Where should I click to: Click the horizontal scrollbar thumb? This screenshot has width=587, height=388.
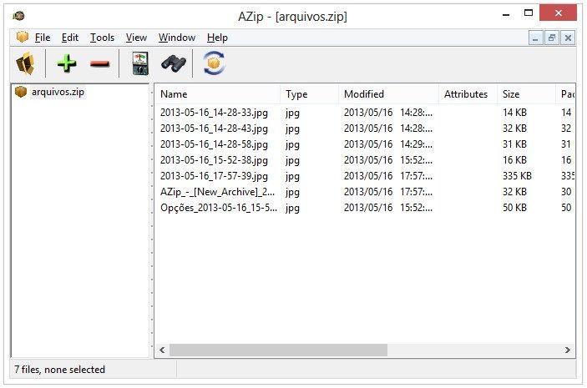click(279, 350)
